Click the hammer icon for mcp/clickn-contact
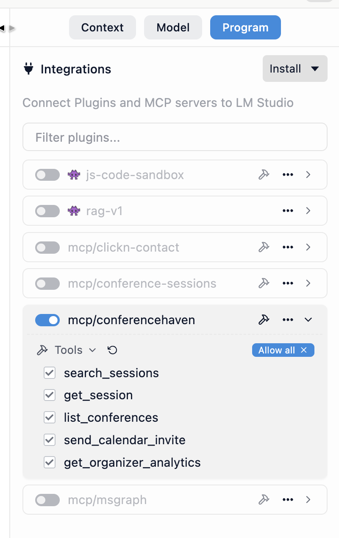 point(264,247)
